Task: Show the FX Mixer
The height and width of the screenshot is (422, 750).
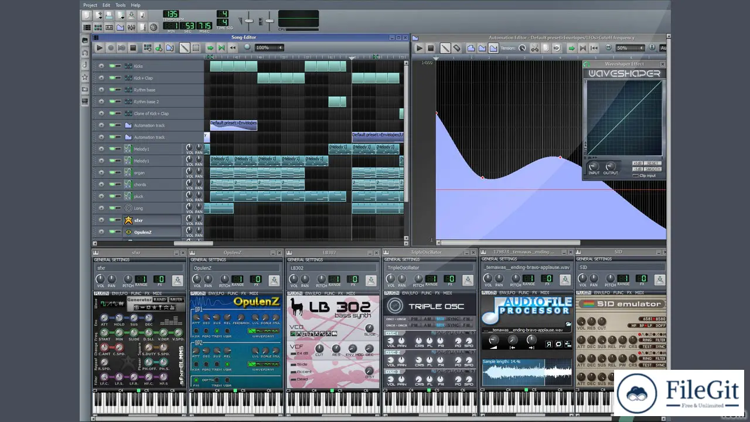Action: pyautogui.click(x=131, y=27)
